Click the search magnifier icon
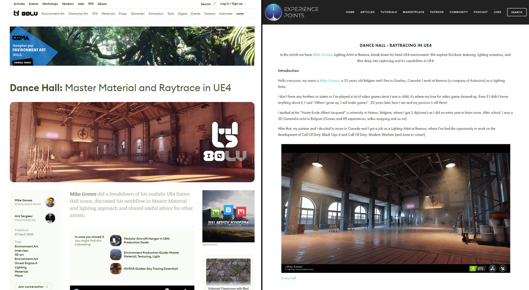The width and height of the screenshot is (529, 290). pos(215,4)
